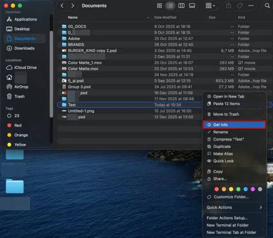Open the Finder search field
This screenshot has height=238, width=273.
tap(267, 6)
